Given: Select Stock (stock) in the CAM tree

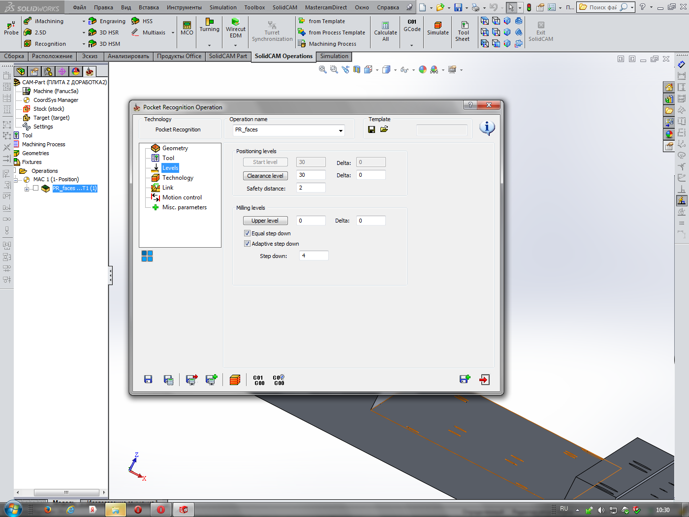Looking at the screenshot, I should pos(49,109).
